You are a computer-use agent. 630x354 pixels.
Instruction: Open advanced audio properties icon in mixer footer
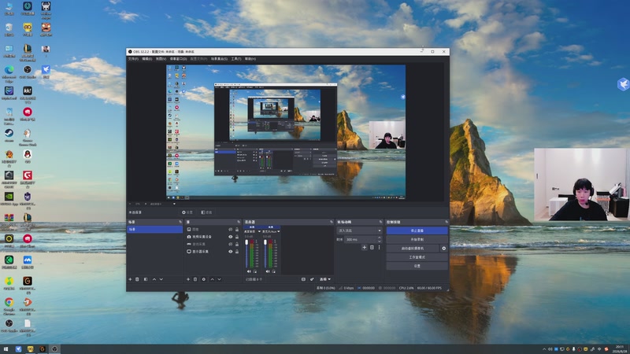[x=312, y=279]
